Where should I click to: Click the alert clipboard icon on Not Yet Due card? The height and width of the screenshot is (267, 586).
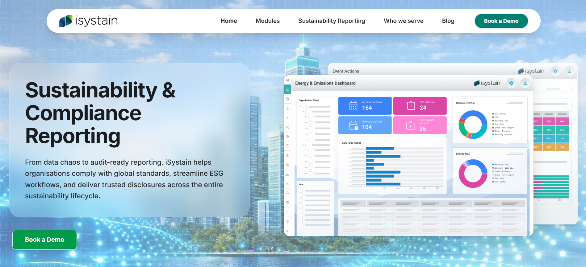[x=411, y=105]
